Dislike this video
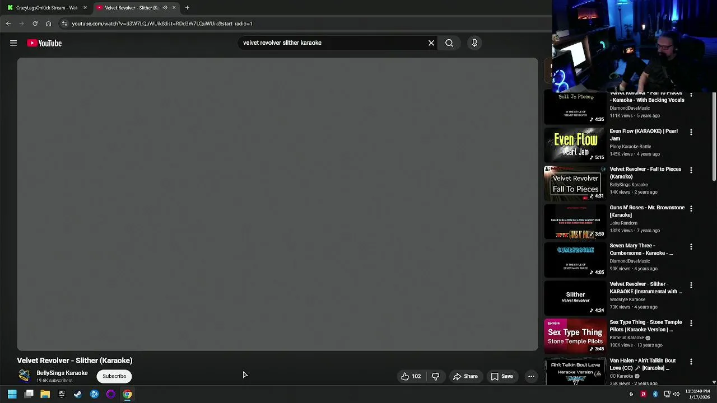Viewport: 717px width, 403px height. [x=435, y=376]
